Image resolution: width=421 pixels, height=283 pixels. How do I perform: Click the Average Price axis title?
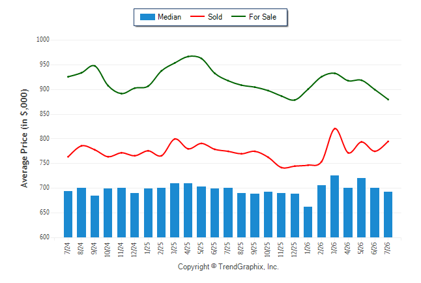[24, 138]
